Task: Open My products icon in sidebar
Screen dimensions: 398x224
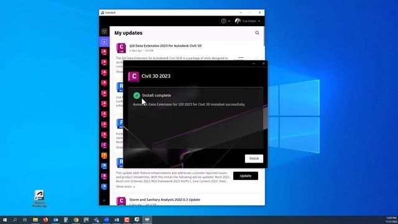Action: (x=104, y=31)
